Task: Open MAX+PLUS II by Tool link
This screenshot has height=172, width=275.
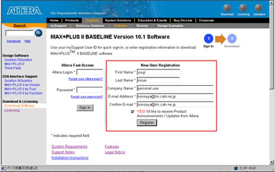Action: point(20,89)
